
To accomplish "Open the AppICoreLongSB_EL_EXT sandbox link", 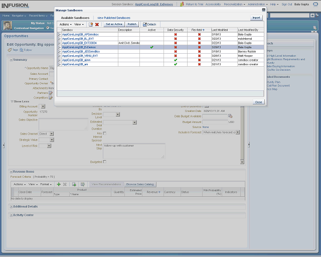I will point(78,39).
